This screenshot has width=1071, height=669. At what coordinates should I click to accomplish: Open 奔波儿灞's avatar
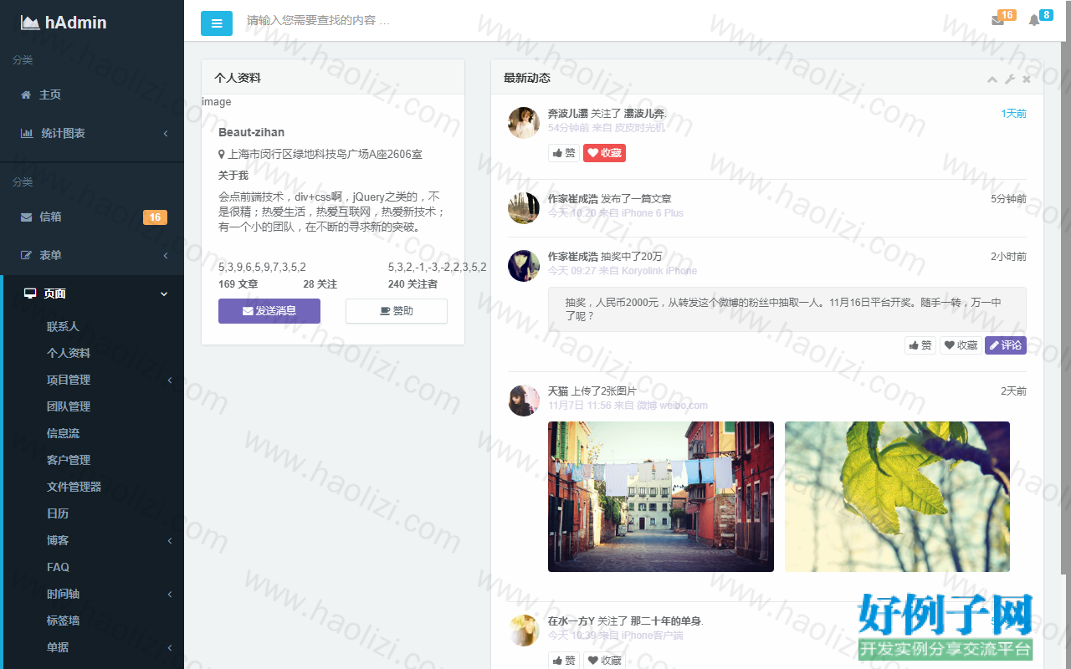coord(524,123)
